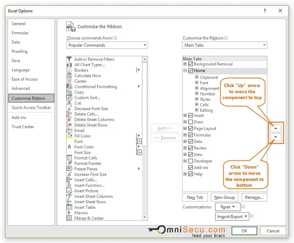Confirm with the OK button
294x243 pixels.
(x=244, y=231)
